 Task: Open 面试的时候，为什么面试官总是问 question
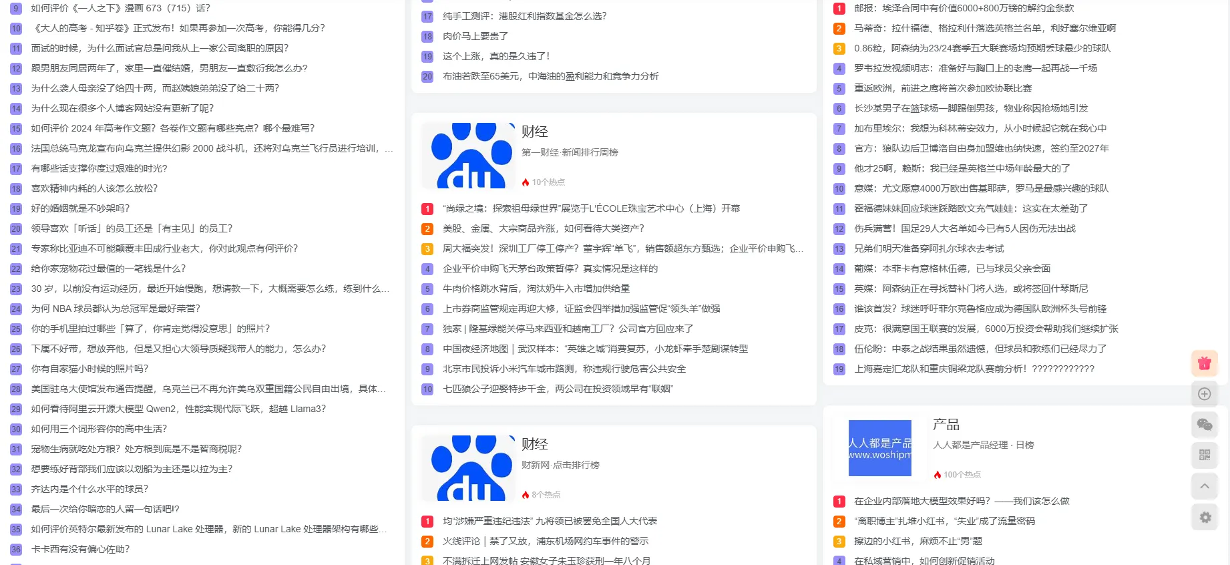[160, 48]
